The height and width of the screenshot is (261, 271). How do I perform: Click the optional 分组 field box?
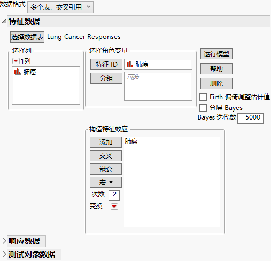[x=158, y=86]
